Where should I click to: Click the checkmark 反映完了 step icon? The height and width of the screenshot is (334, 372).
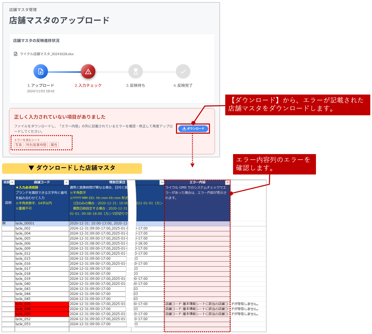[183, 71]
